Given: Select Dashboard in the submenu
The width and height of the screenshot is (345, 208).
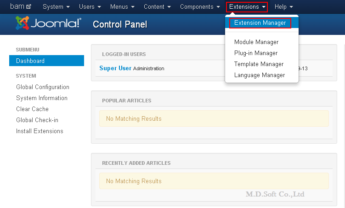Looking at the screenshot, I should click(47, 61).
